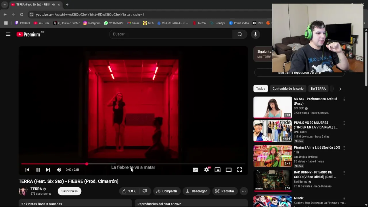Select Contenido de la serie chip
This screenshot has width=368, height=207.
[288, 89]
